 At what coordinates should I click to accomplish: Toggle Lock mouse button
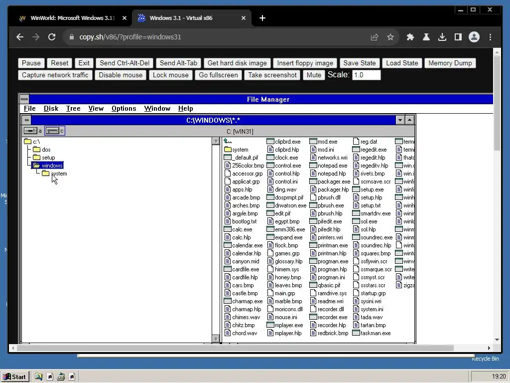click(170, 75)
